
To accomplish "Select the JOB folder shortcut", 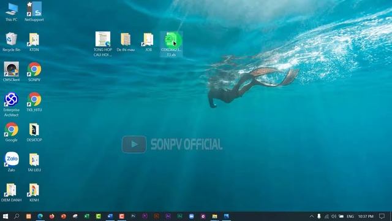I will point(148,42).
